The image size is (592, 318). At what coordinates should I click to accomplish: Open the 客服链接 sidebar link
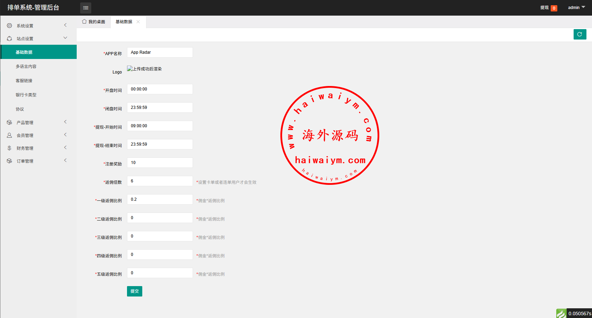[24, 80]
